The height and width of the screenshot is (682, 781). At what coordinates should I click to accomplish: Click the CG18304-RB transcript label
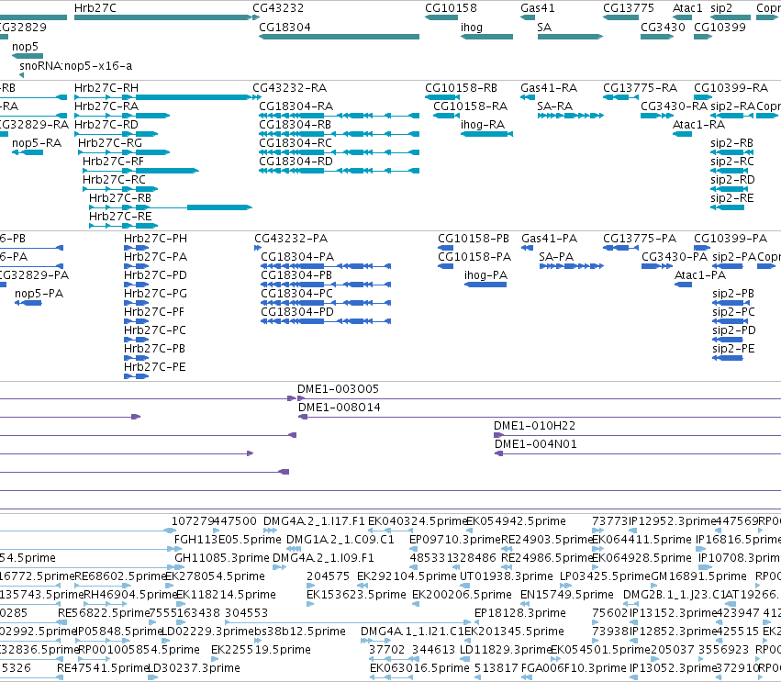pos(295,125)
